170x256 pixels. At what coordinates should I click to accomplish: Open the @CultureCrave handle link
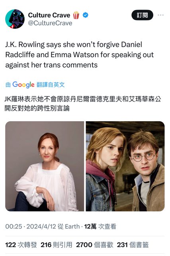(x=50, y=23)
